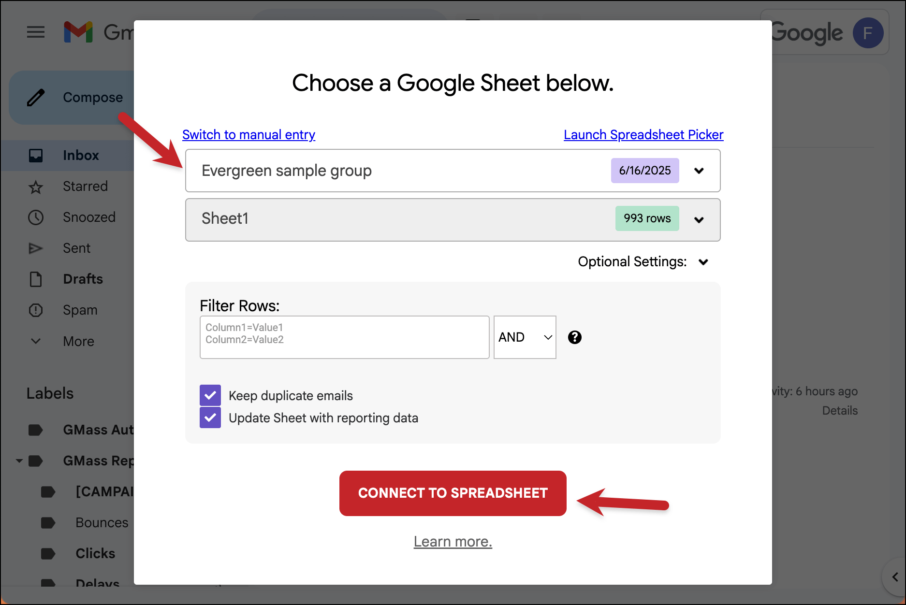Click the Labels section heading

pos(50,393)
